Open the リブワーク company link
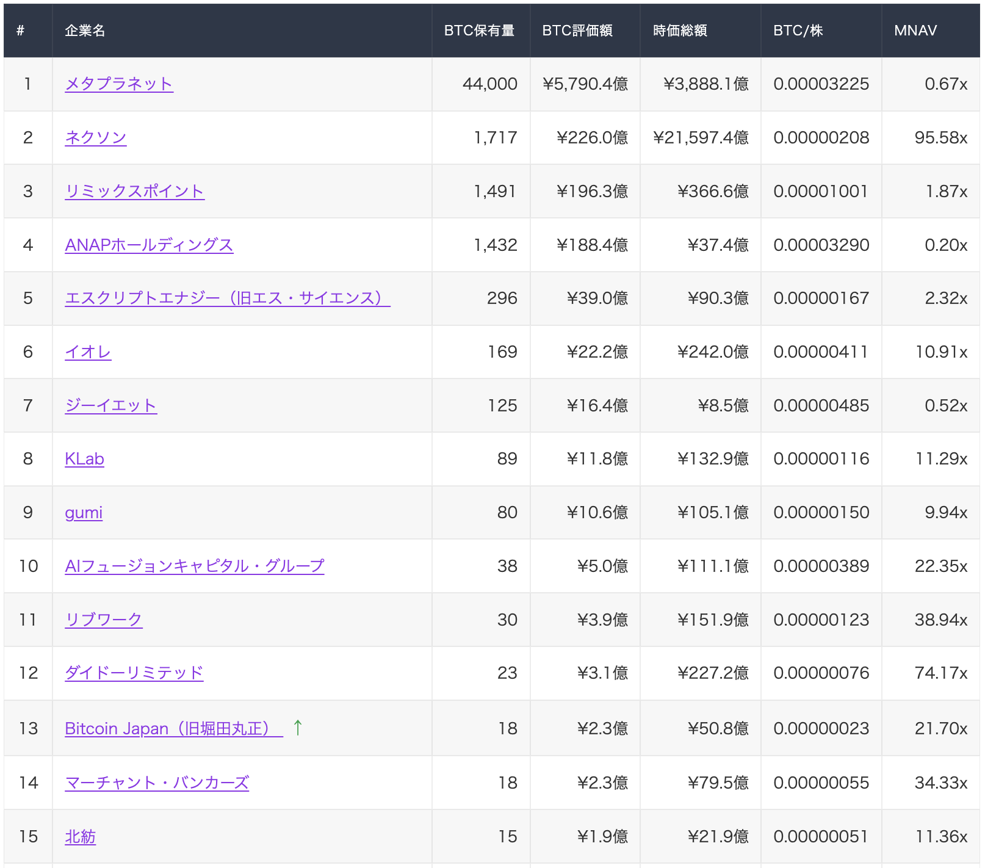Viewport: 985px width, 868px height. [x=104, y=620]
